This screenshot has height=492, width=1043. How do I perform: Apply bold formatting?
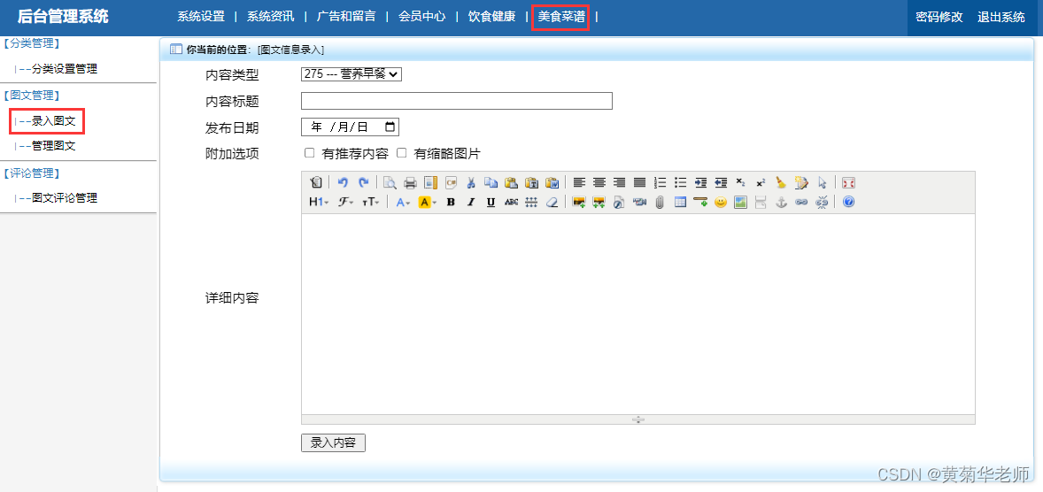(451, 202)
